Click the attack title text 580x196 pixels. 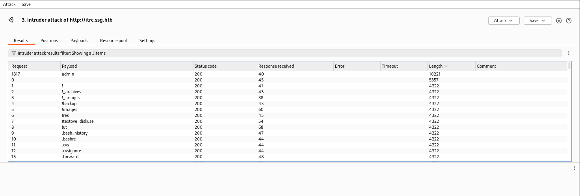pyautogui.click(x=67, y=20)
